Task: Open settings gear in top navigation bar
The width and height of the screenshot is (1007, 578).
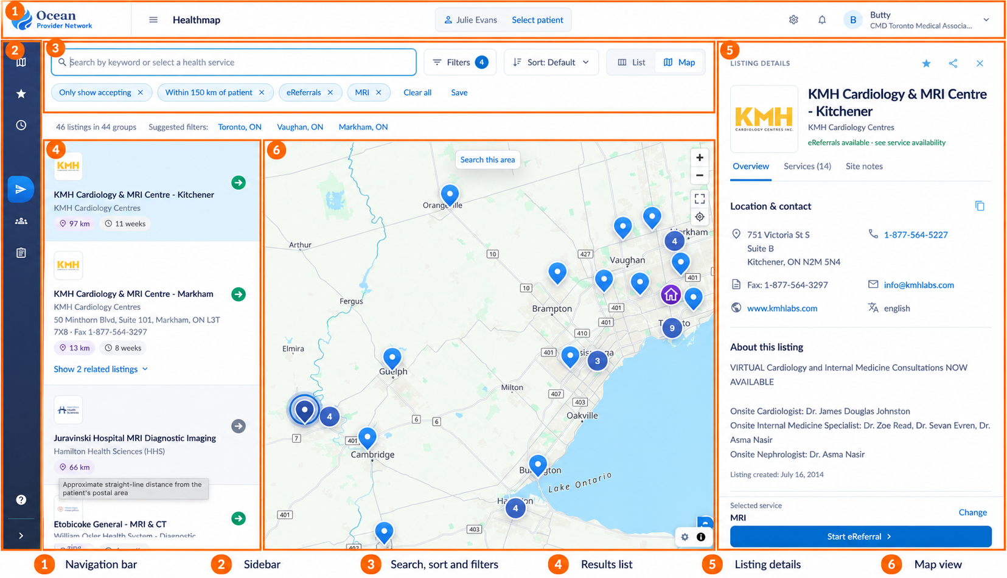Action: tap(793, 20)
